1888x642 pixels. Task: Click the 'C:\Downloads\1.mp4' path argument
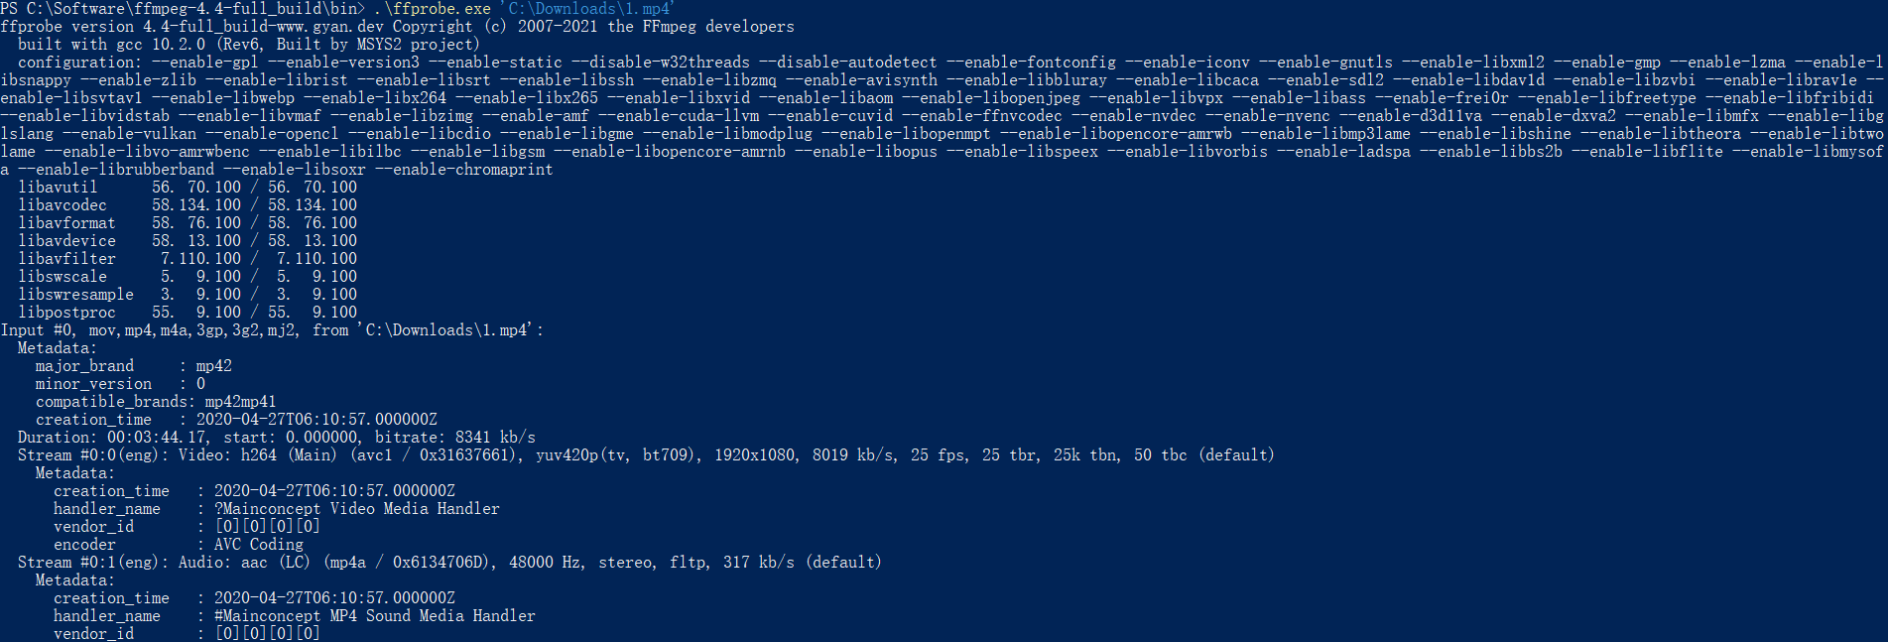[x=586, y=8]
